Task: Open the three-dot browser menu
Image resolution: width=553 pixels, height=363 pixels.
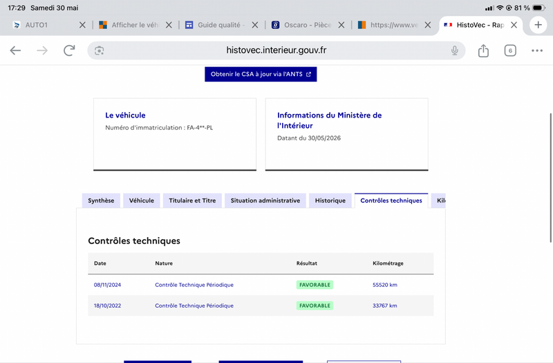Action: pyautogui.click(x=537, y=50)
